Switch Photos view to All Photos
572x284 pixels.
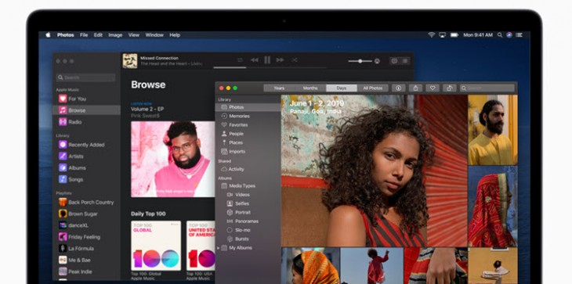372,88
